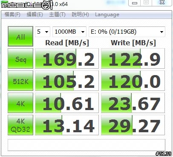Select the 4K write value 23.67
The image size is (173, 157).
click(133, 103)
